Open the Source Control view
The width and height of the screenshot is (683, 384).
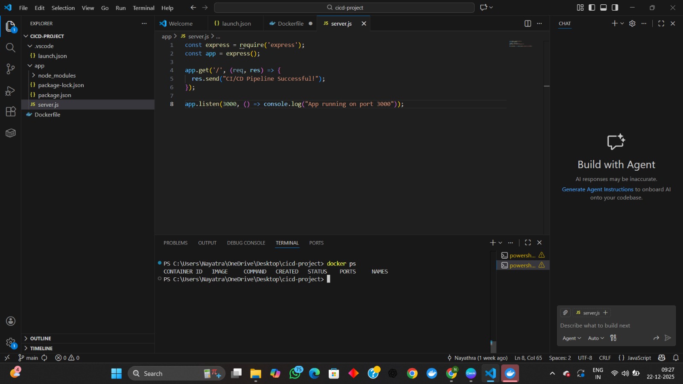(x=11, y=69)
